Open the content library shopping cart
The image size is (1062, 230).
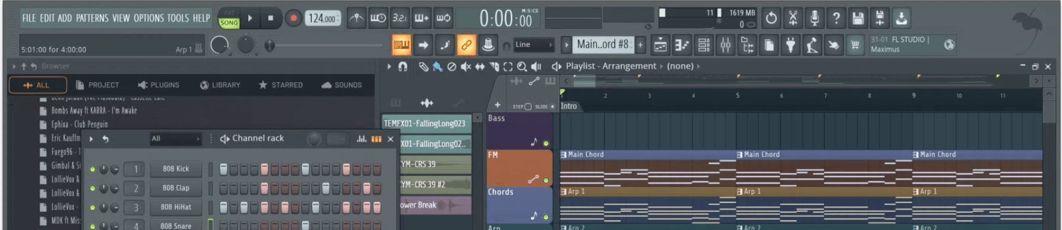(x=855, y=45)
